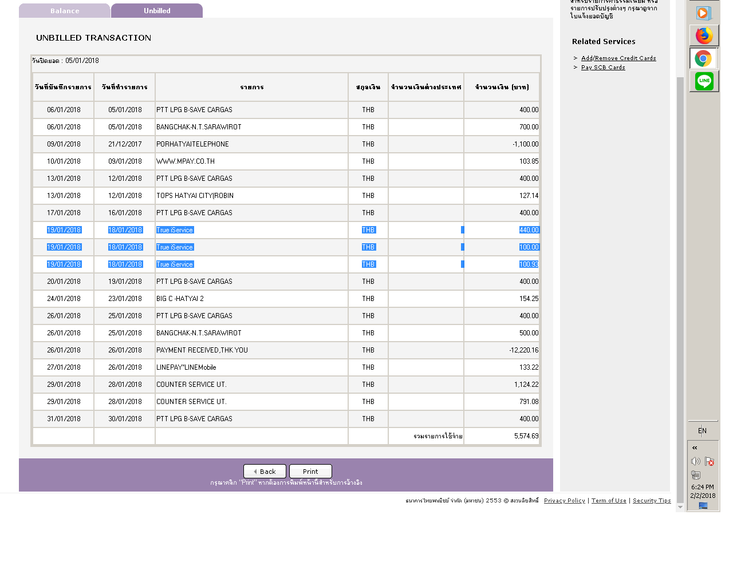
Task: Click the volume speaker tray icon
Action: (696, 461)
